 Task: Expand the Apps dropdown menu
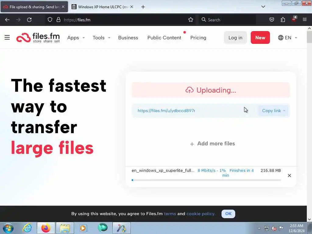tap(76, 37)
